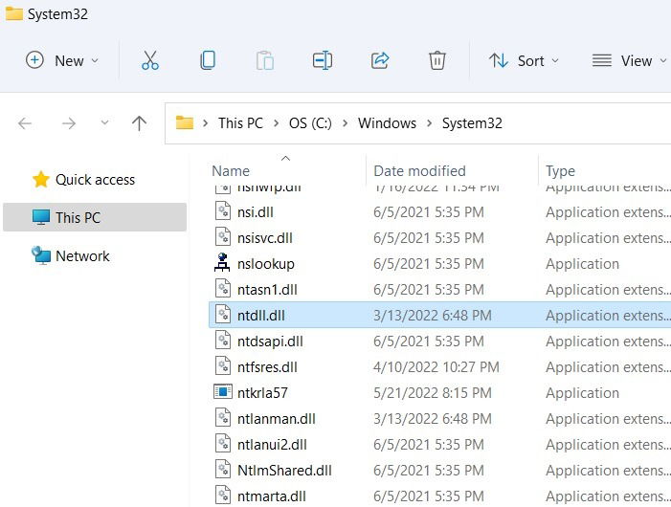This screenshot has width=671, height=507.
Task: Go forward with the right arrow
Action: pyautogui.click(x=69, y=123)
